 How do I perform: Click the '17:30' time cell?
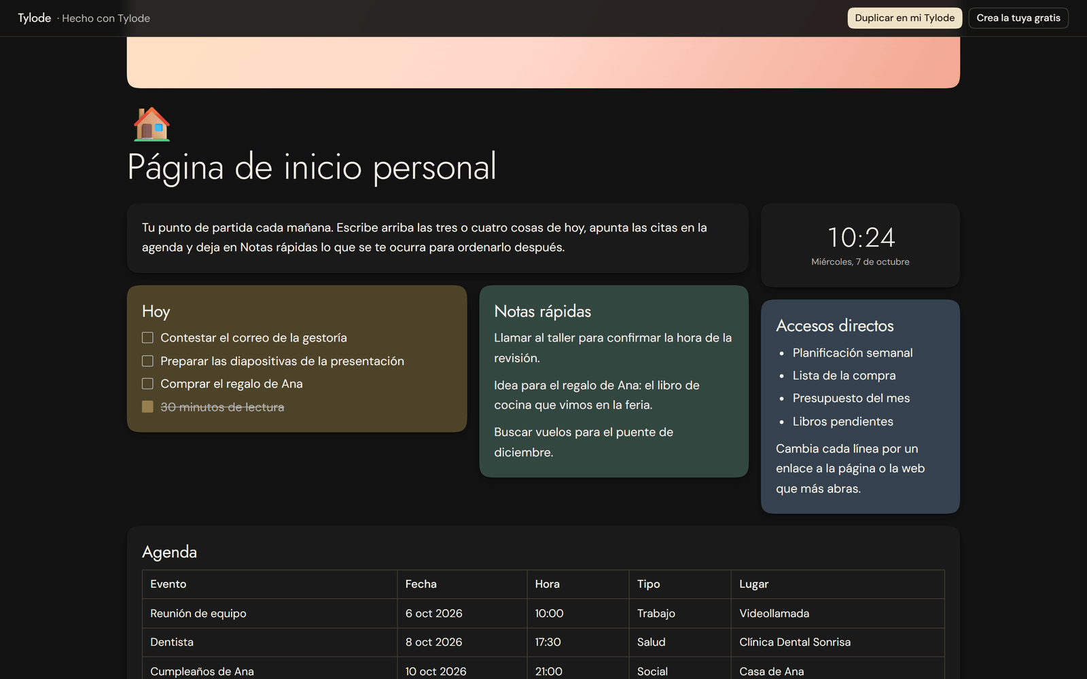(578, 642)
